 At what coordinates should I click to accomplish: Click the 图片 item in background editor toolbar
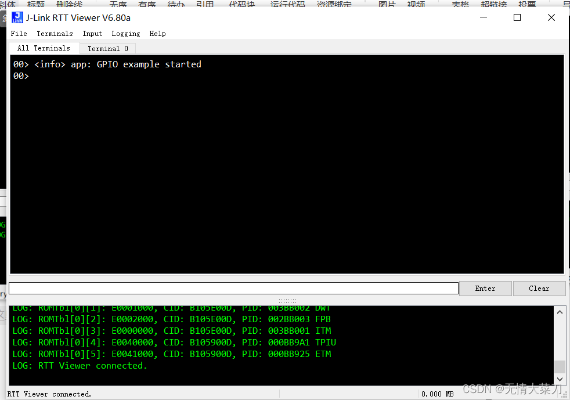coord(387,4)
